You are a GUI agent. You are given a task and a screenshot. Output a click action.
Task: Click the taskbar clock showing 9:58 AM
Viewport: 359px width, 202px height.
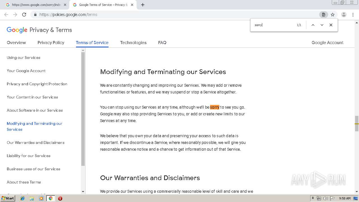point(345,198)
